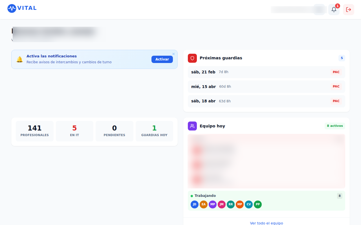Click the blue JD avatar
This screenshot has width=361, height=225.
[x=195, y=204]
